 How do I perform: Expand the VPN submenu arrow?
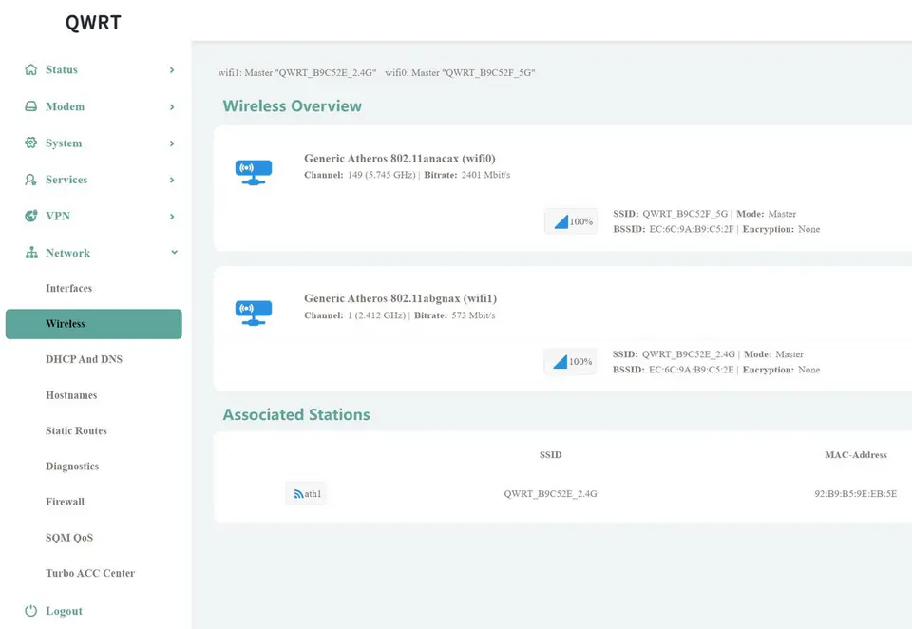(172, 217)
